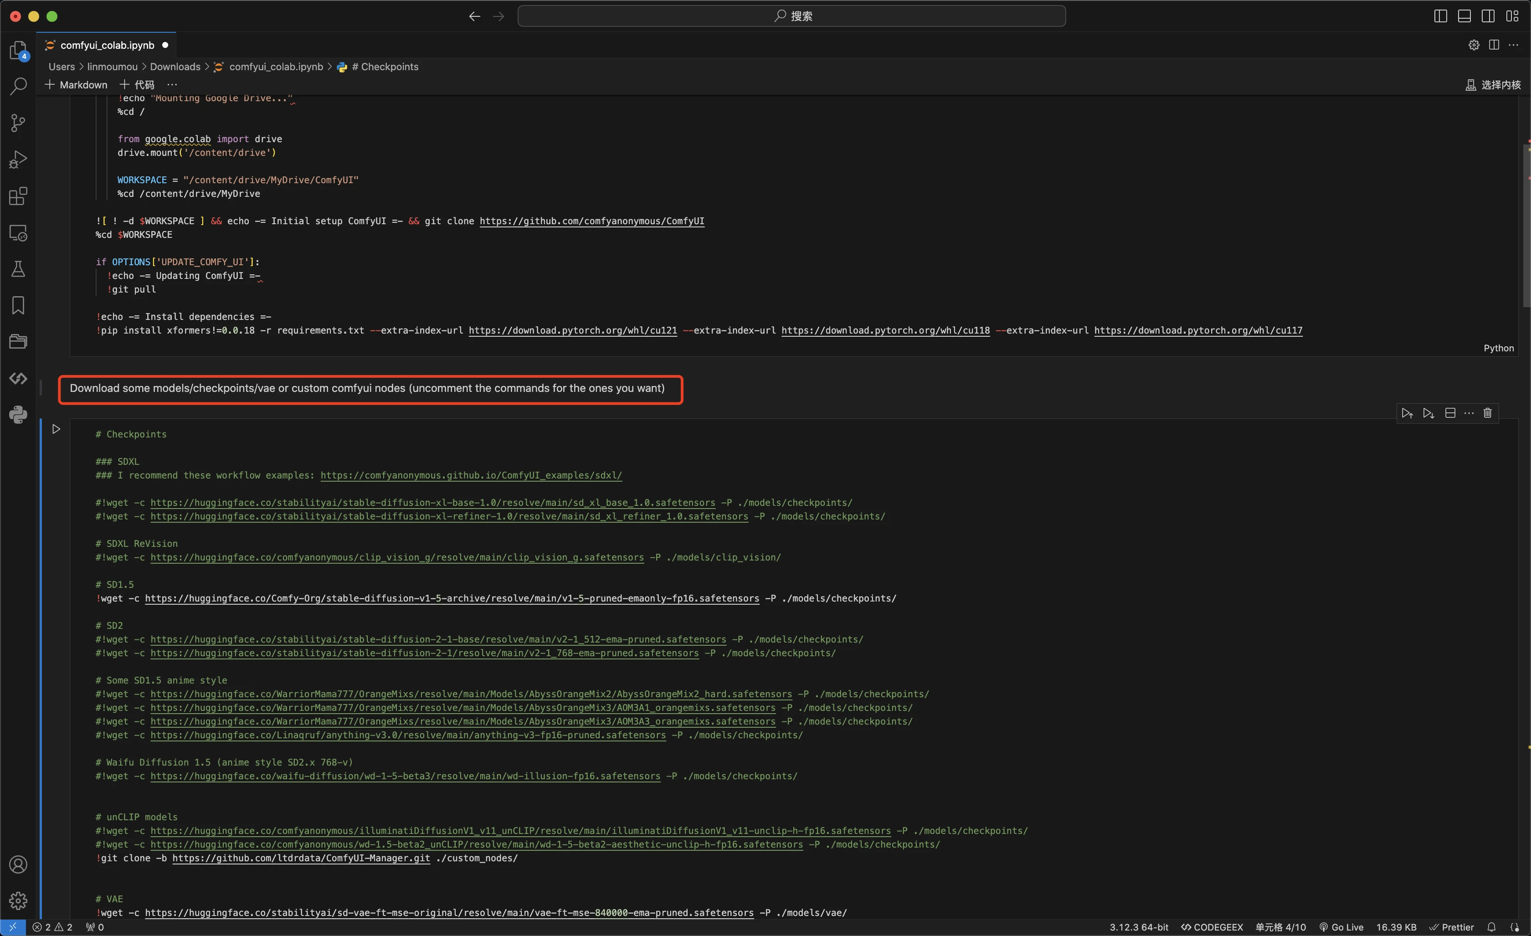Image resolution: width=1531 pixels, height=936 pixels.
Task: Add a Markdown cell from toolbar
Action: (76, 84)
